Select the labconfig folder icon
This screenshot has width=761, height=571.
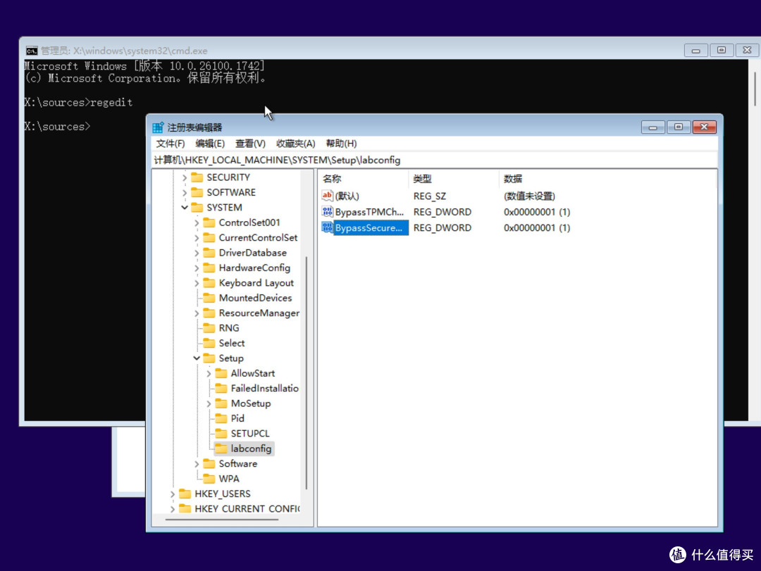pyautogui.click(x=221, y=448)
